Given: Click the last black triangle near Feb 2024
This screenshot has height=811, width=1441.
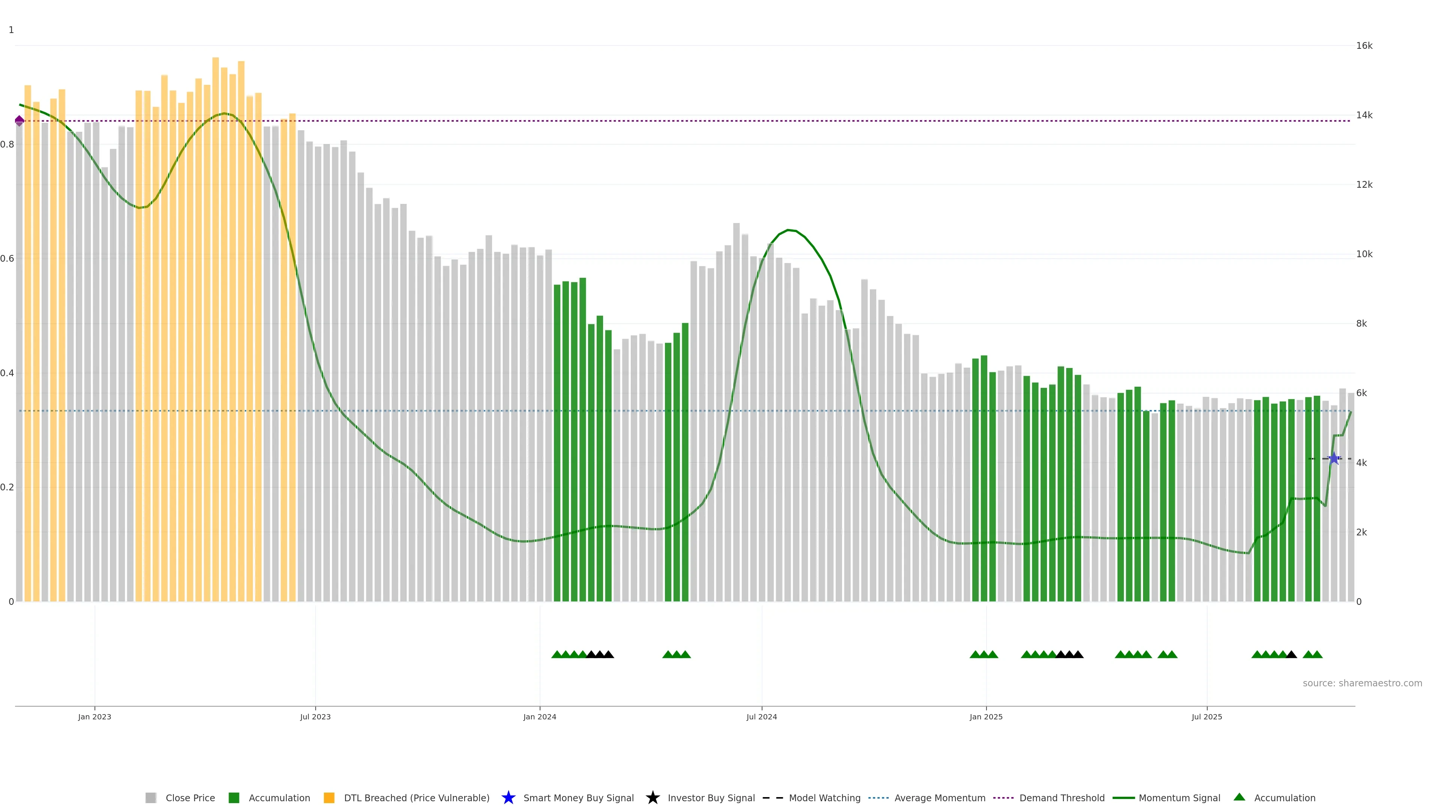Looking at the screenshot, I should click(x=609, y=654).
